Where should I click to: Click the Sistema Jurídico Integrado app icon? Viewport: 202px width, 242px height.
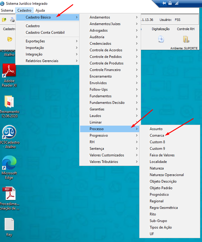tap(2, 3)
